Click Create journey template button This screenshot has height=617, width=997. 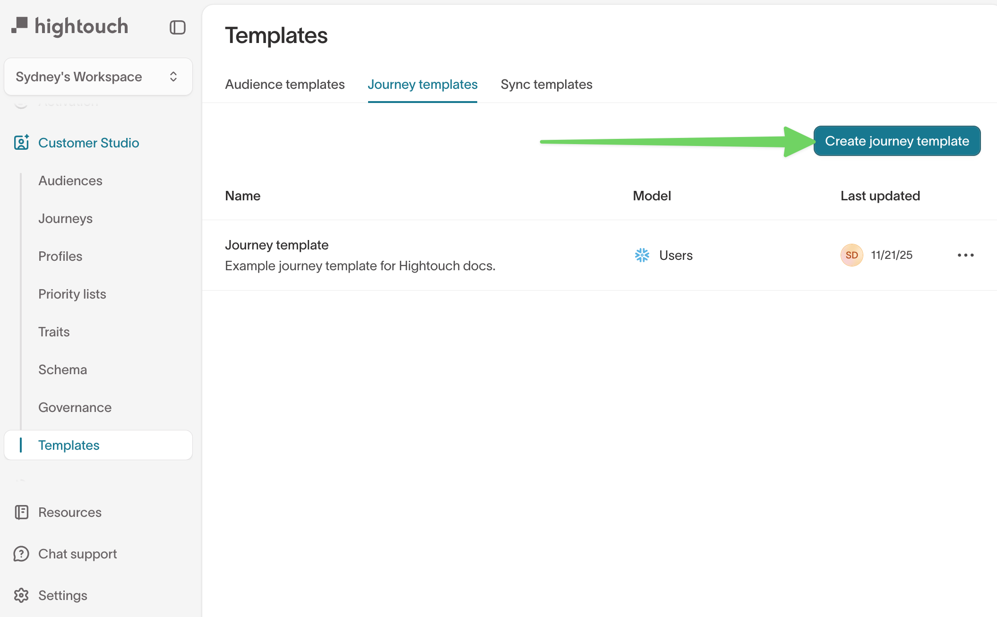click(x=897, y=141)
